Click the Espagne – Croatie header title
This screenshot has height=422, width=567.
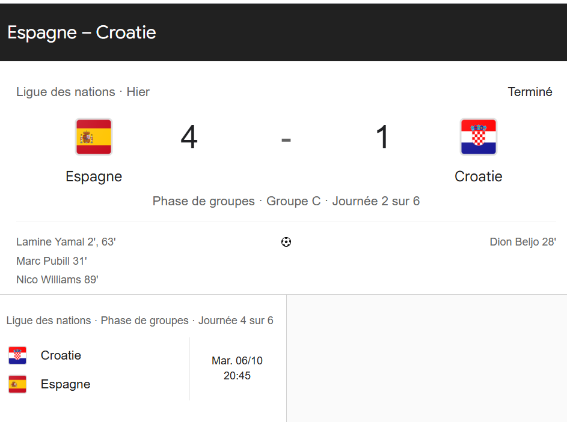pyautogui.click(x=82, y=32)
